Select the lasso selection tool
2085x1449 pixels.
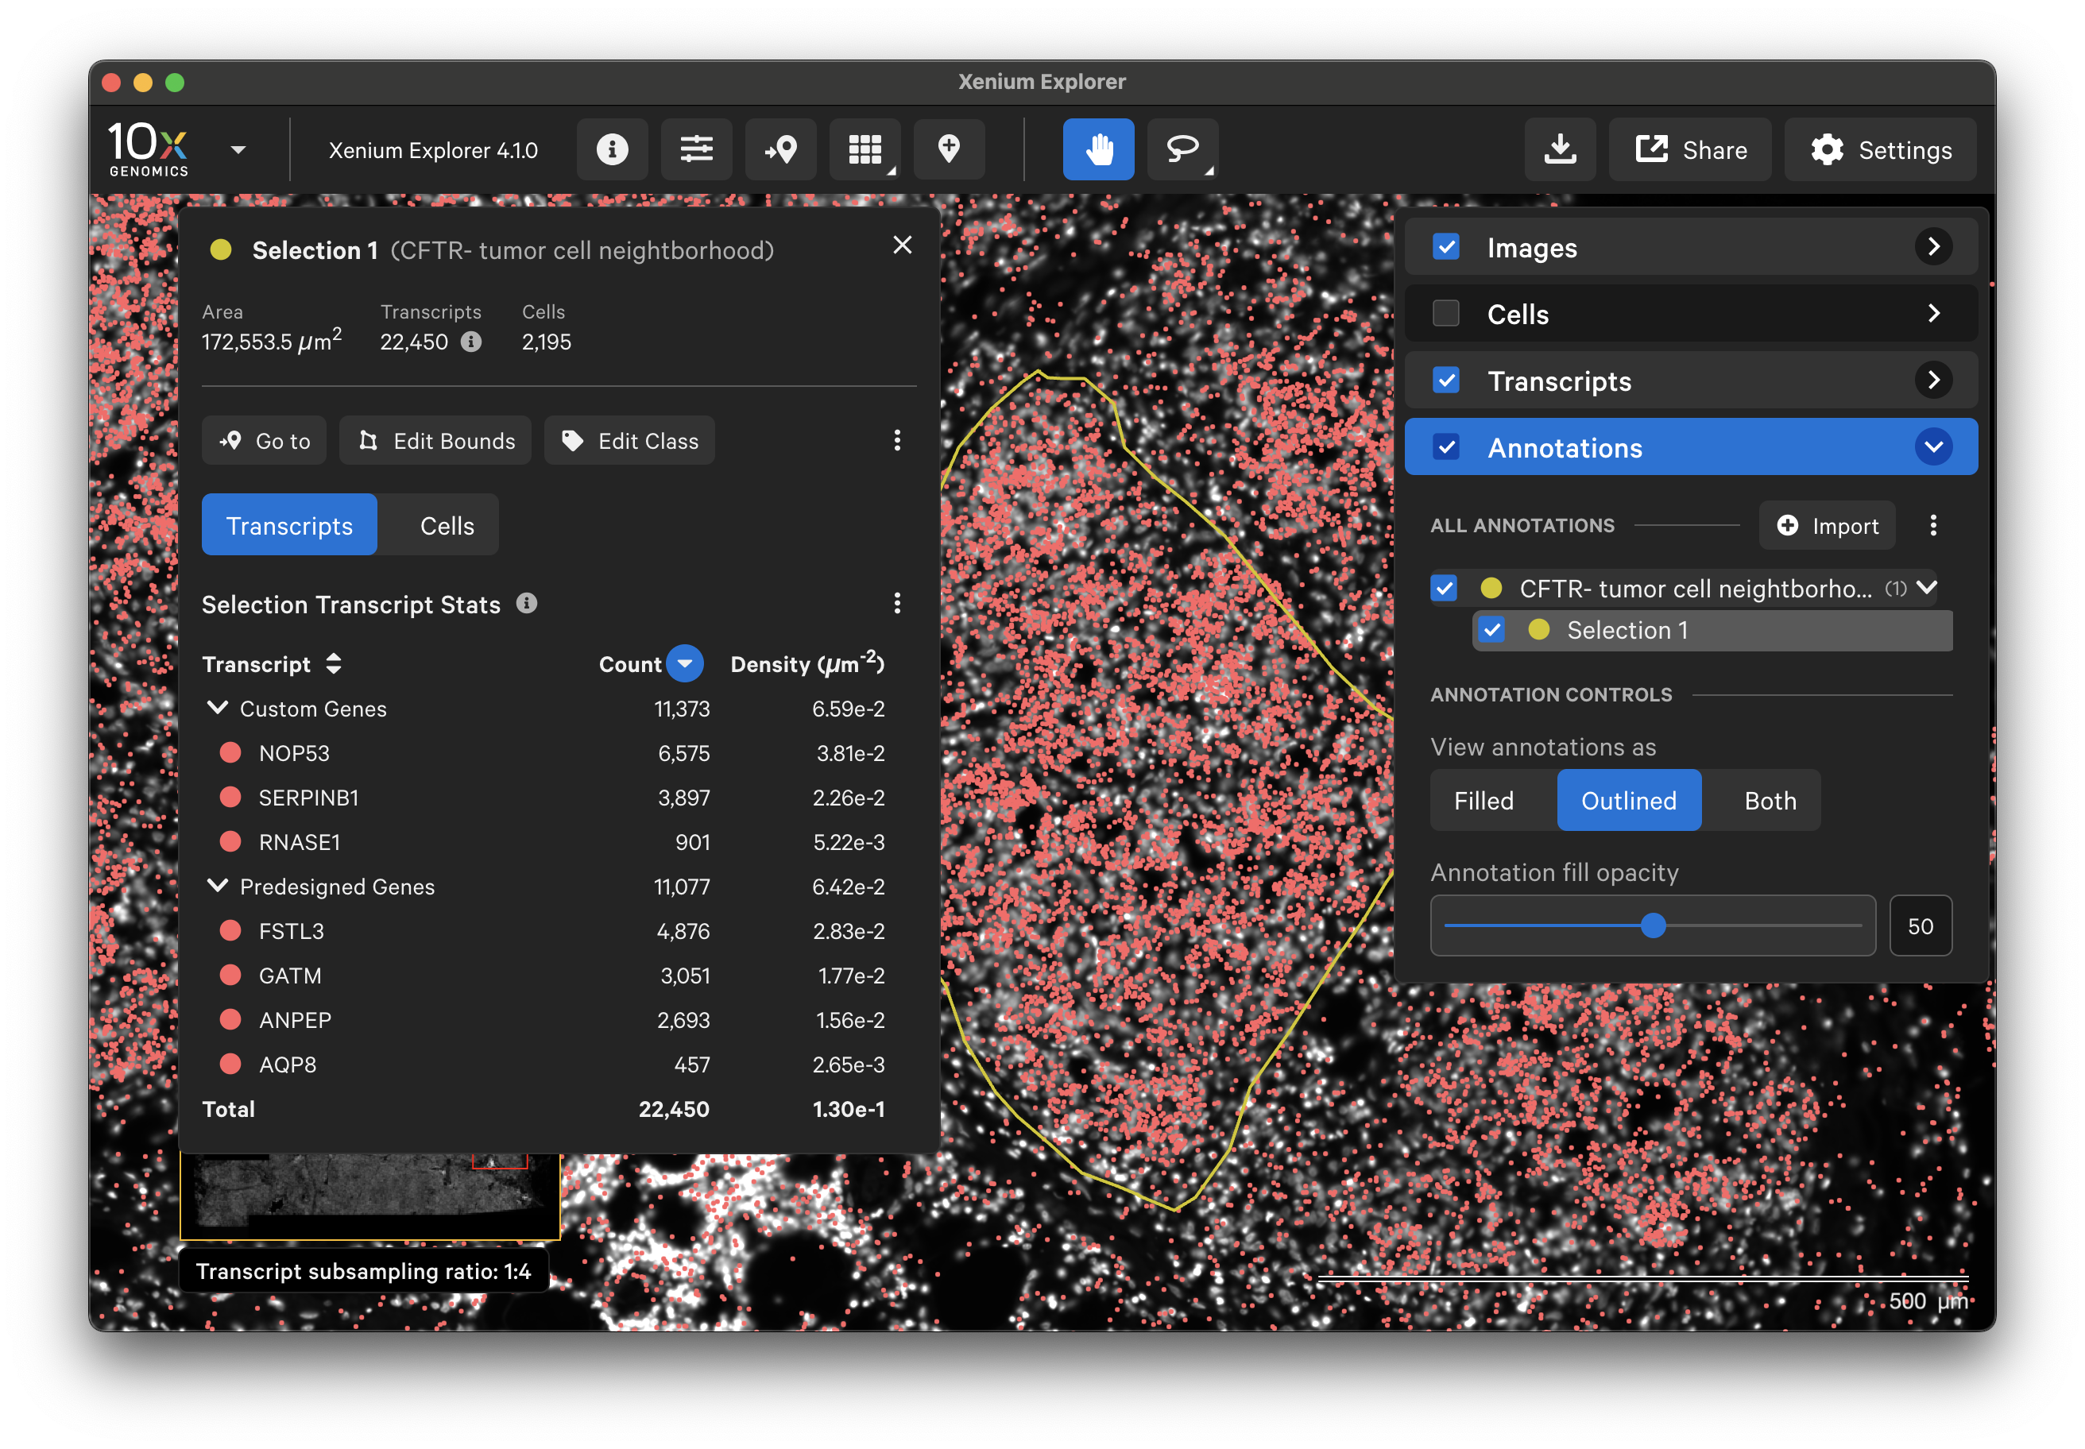coord(1182,150)
